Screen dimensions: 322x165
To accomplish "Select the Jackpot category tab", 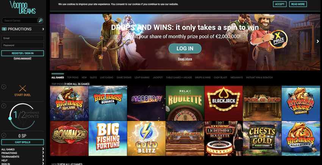I will coord(158,77).
